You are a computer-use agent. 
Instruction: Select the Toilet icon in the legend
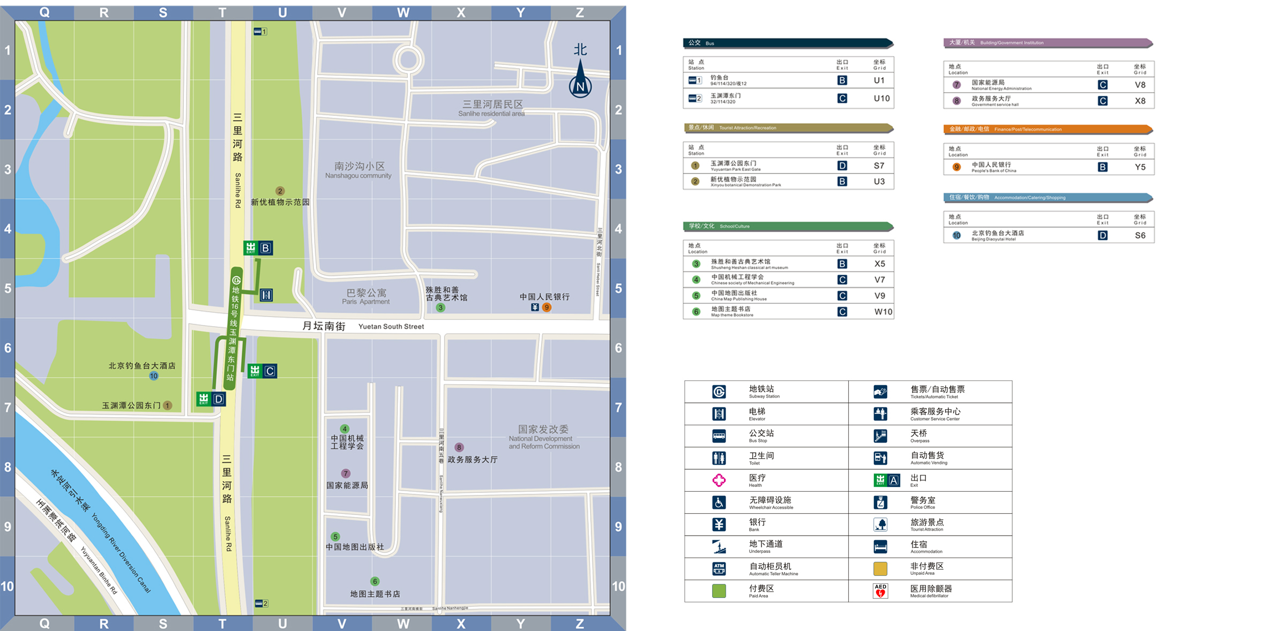point(719,459)
